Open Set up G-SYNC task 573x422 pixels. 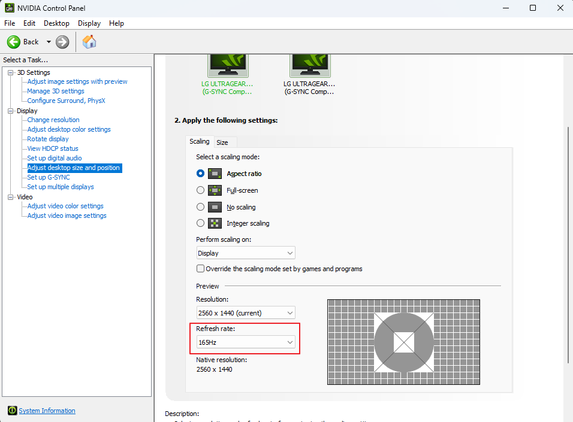pyautogui.click(x=48, y=177)
